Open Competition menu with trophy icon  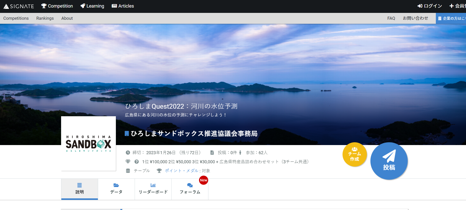(57, 6)
